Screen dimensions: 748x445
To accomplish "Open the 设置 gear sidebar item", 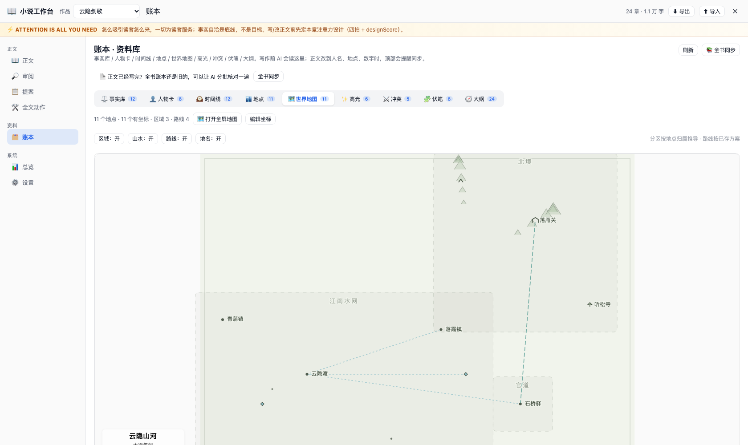I will pos(43,182).
